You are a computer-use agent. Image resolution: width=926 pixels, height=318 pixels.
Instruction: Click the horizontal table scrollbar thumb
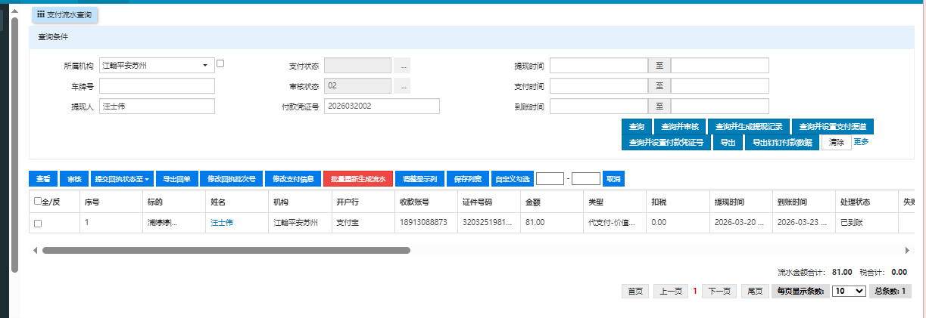[226, 250]
